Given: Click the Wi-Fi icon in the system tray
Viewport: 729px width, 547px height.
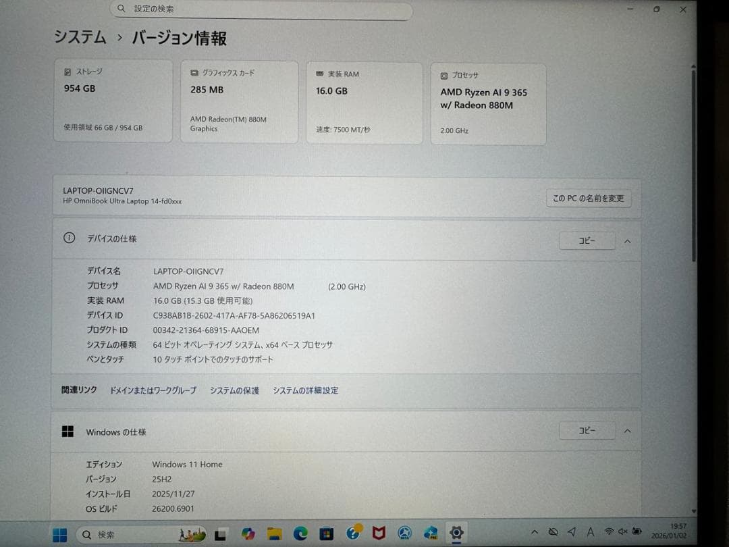Looking at the screenshot, I should [x=610, y=531].
